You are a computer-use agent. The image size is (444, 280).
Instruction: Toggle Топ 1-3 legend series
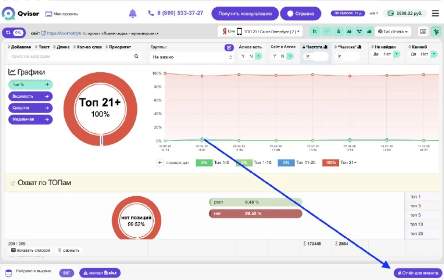(x=213, y=162)
